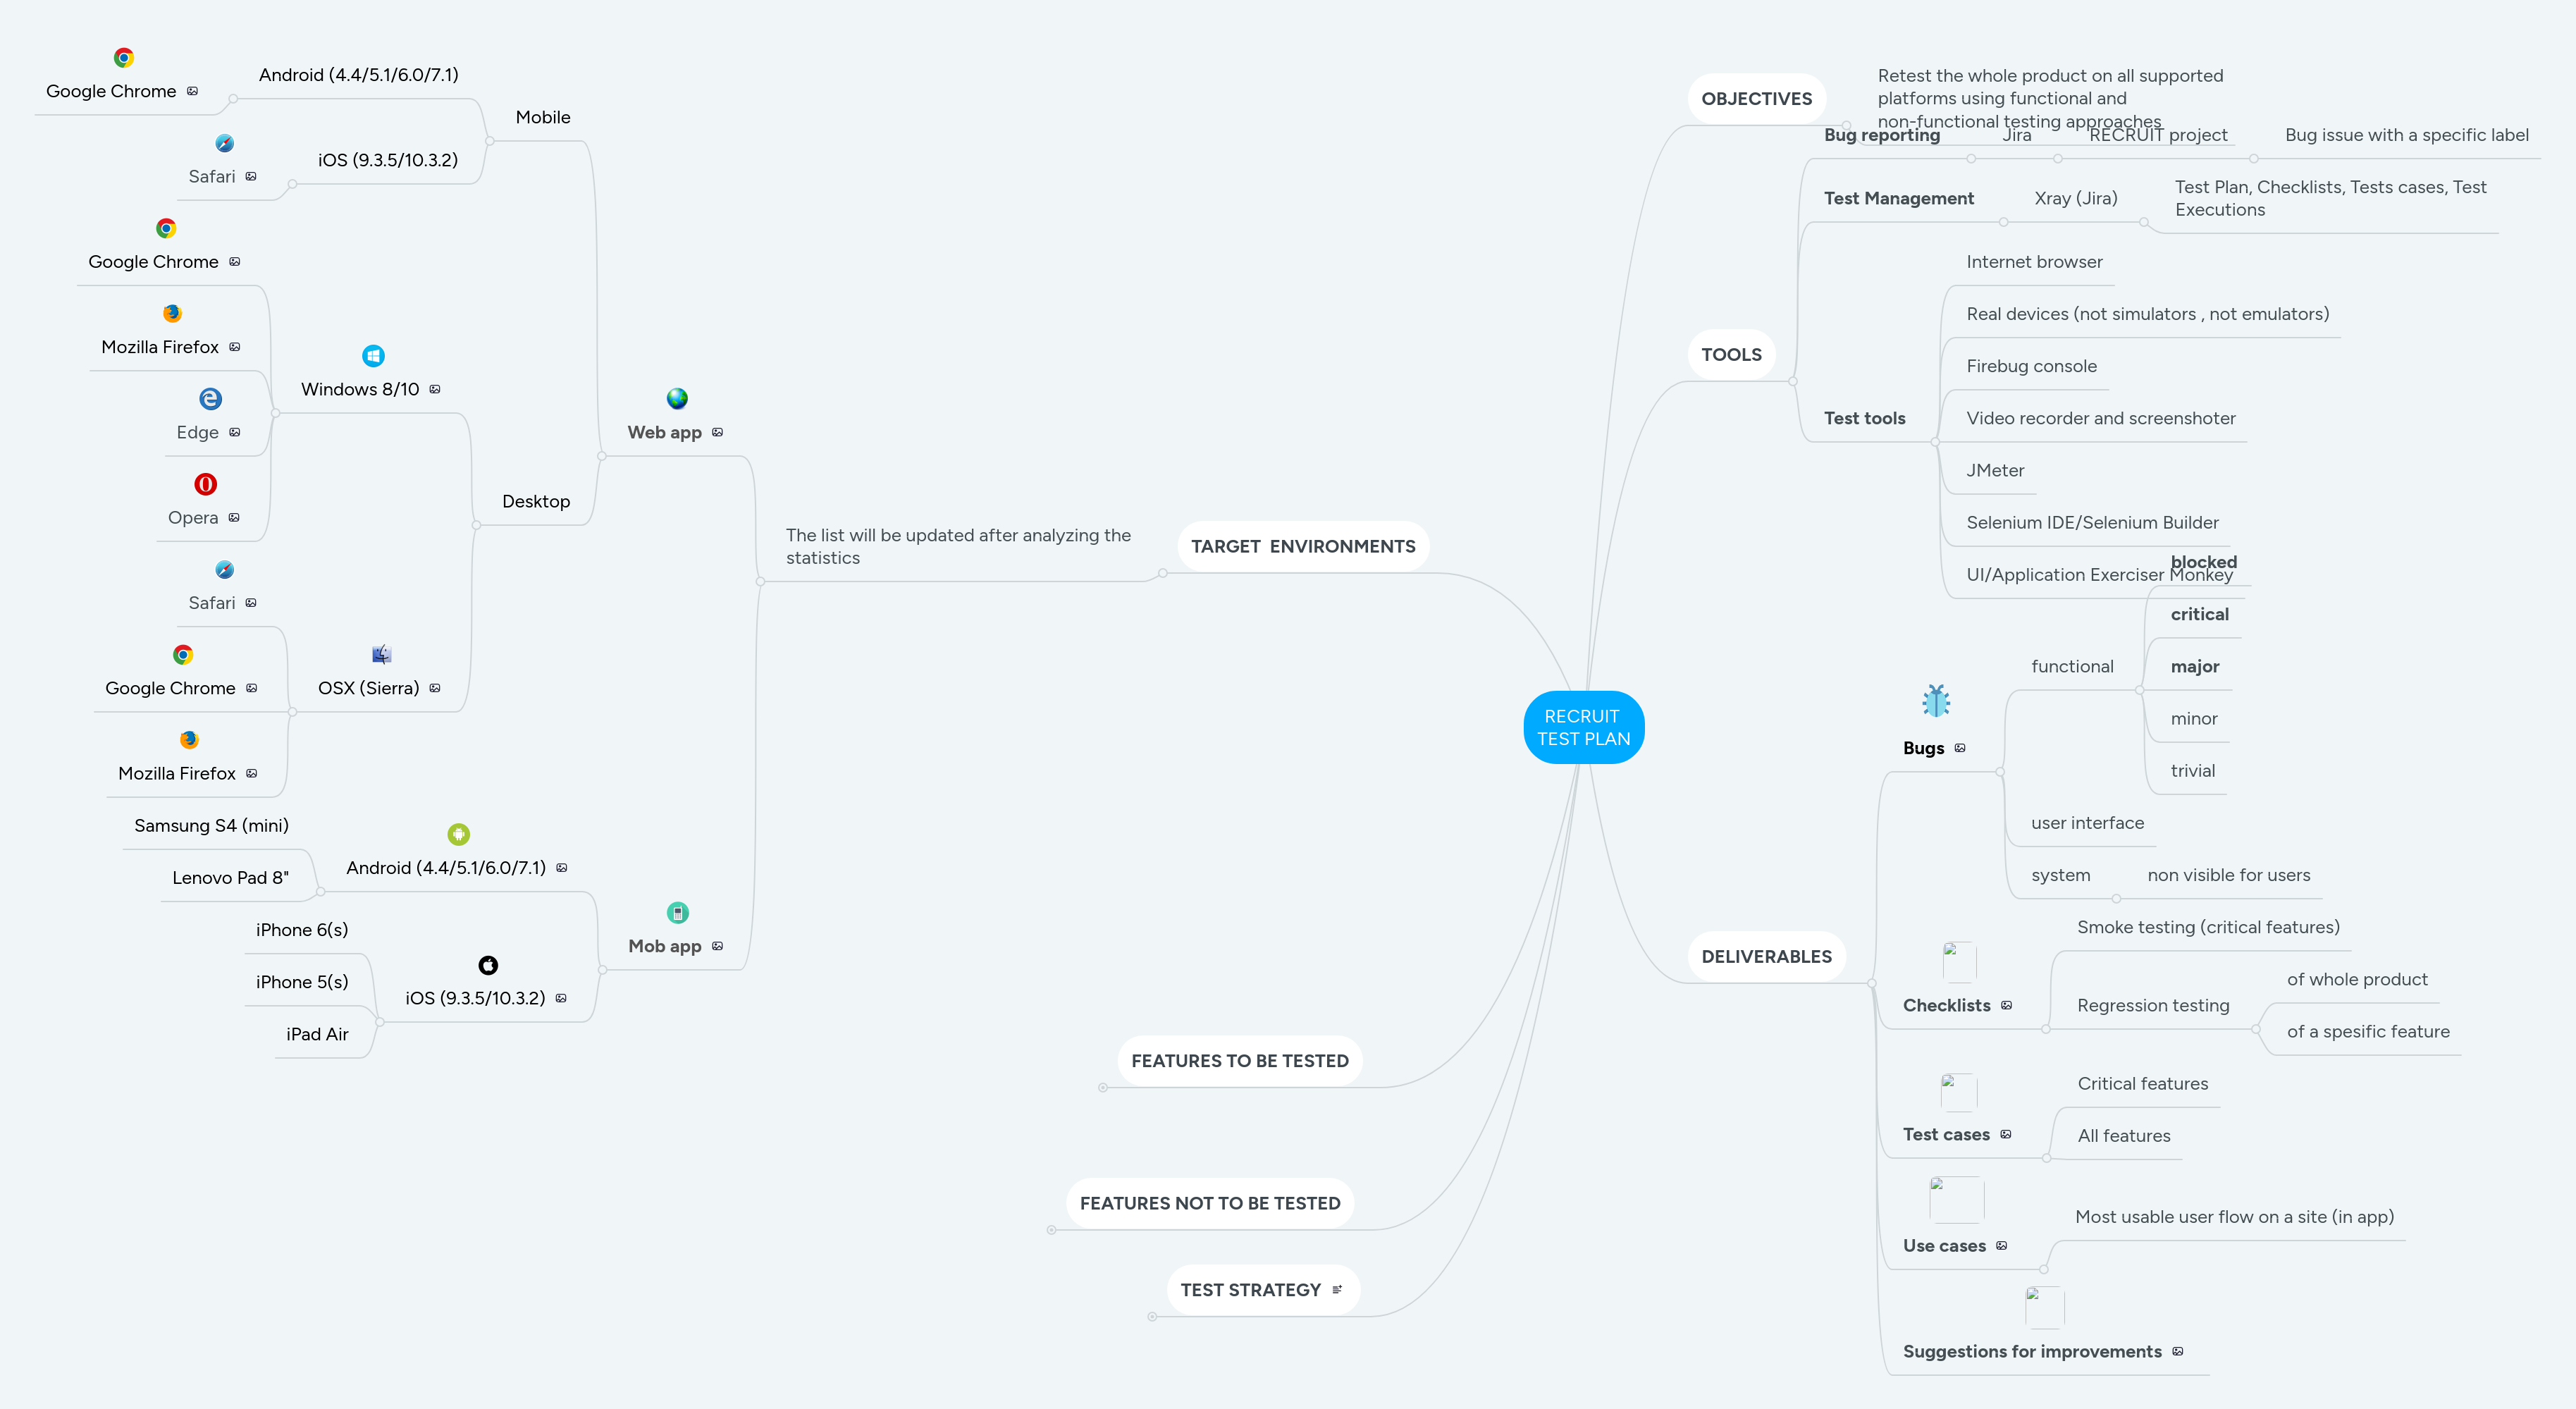
Task: Click the black Apple icon above iOS (9.3.5/10.3.2)
Action: click(488, 965)
